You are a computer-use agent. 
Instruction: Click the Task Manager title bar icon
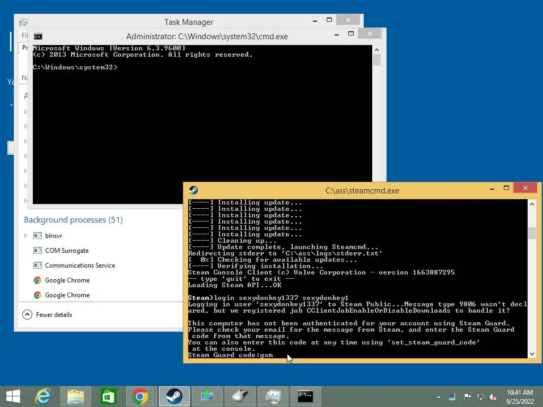pos(23,22)
